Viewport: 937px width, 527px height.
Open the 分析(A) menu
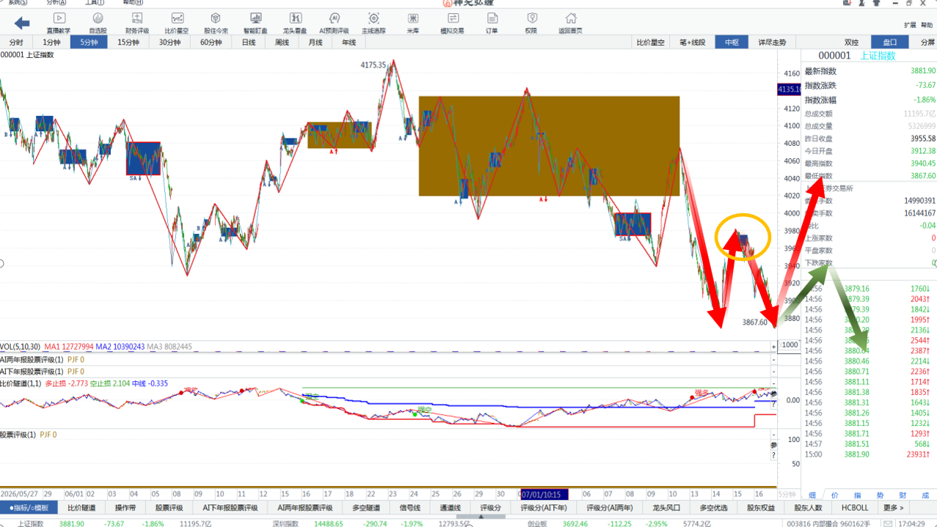coord(56,3)
